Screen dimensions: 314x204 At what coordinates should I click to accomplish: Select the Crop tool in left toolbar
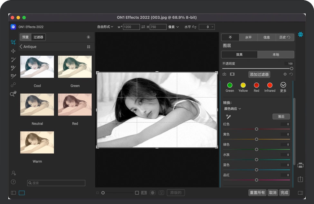(x=13, y=42)
